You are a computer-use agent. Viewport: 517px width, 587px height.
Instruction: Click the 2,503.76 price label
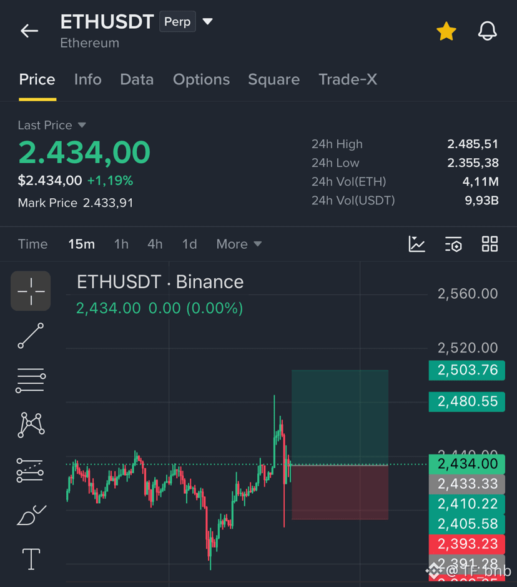[467, 370]
